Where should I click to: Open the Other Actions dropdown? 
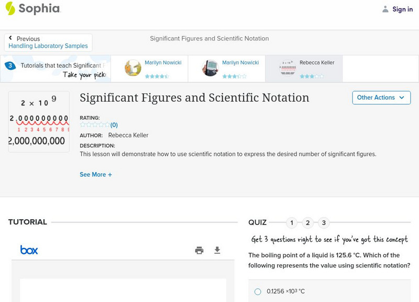(x=381, y=98)
